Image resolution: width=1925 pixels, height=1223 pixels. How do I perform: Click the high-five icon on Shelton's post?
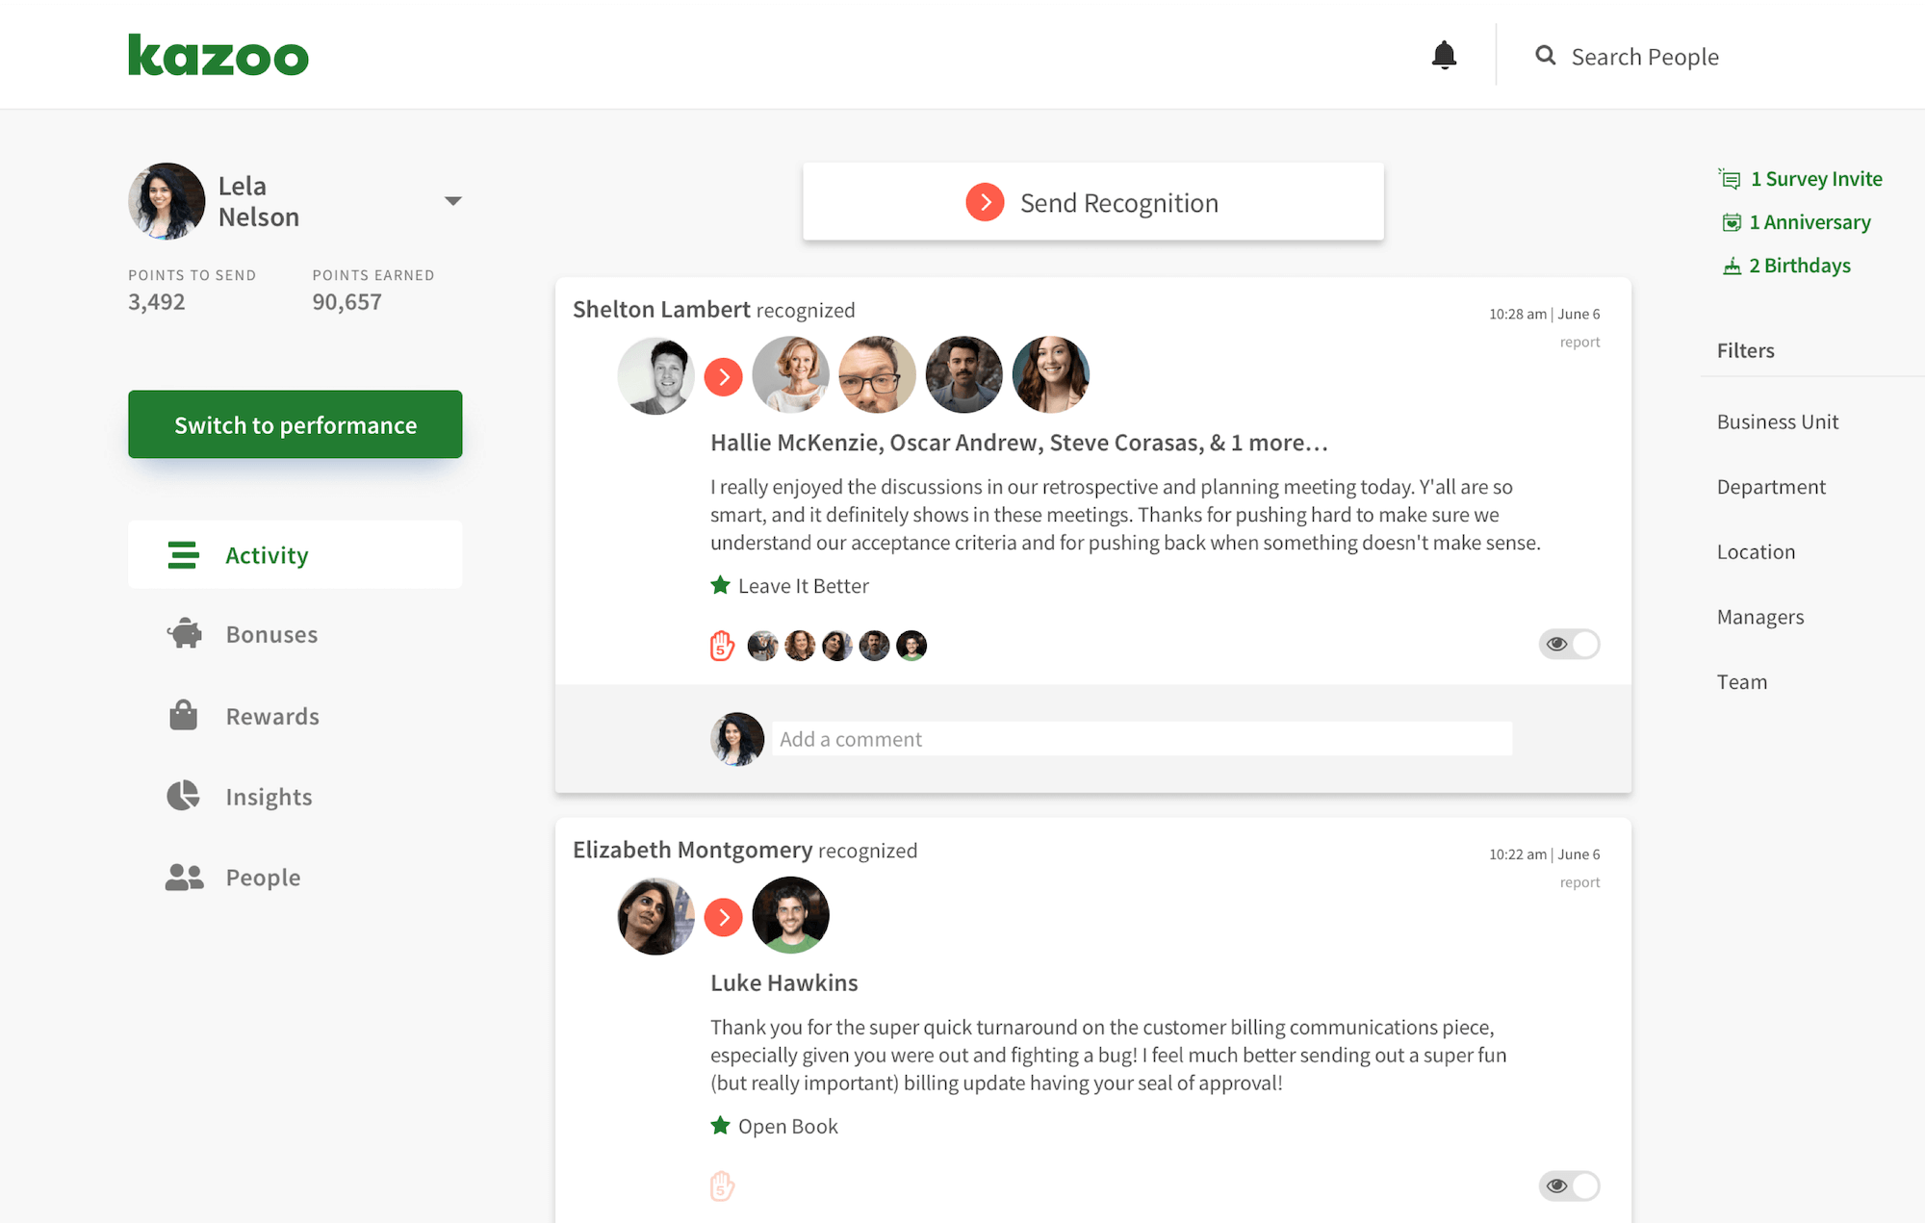[720, 643]
